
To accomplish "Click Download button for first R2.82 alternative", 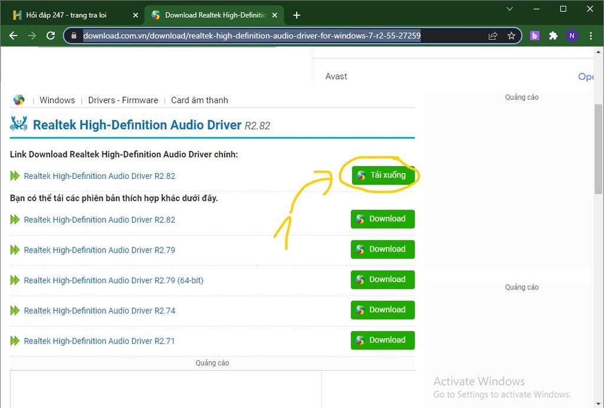I will pyautogui.click(x=382, y=219).
